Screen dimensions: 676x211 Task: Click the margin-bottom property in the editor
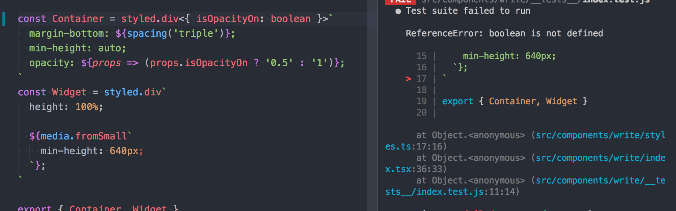point(66,34)
